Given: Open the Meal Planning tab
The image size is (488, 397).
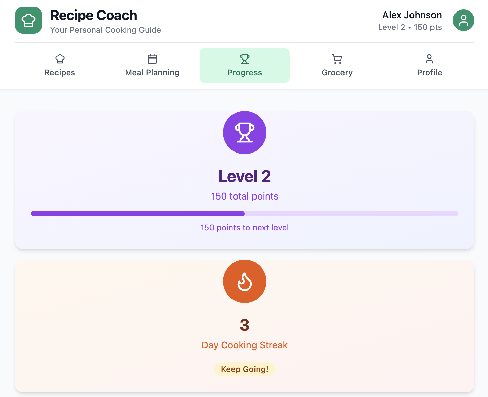Looking at the screenshot, I should 152,72.
